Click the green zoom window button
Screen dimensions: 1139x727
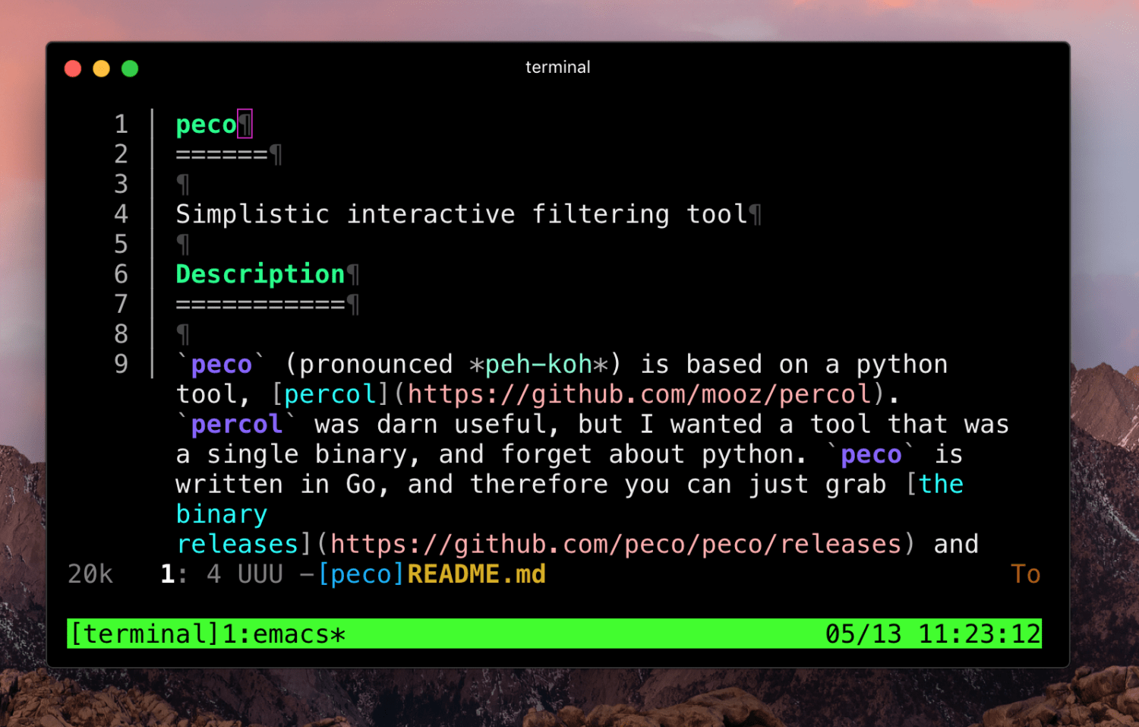click(130, 69)
